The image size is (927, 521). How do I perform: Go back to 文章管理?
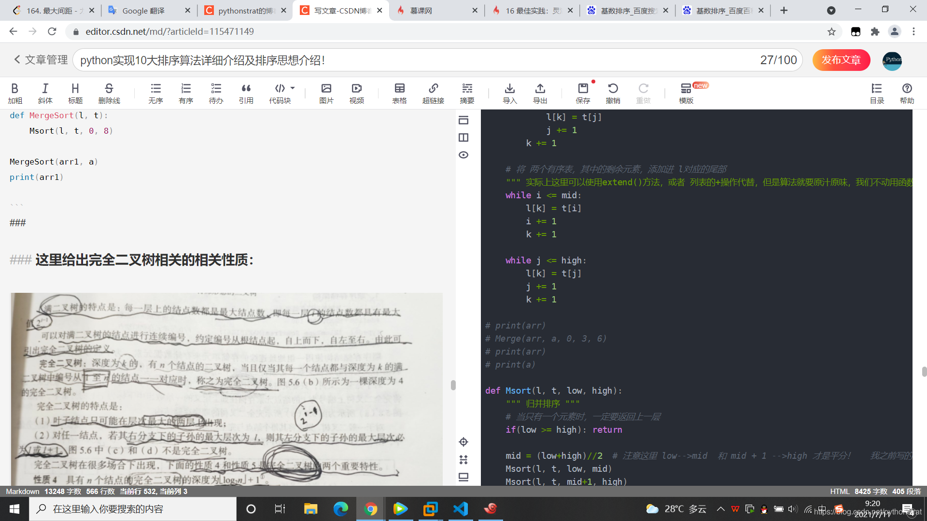pyautogui.click(x=41, y=60)
